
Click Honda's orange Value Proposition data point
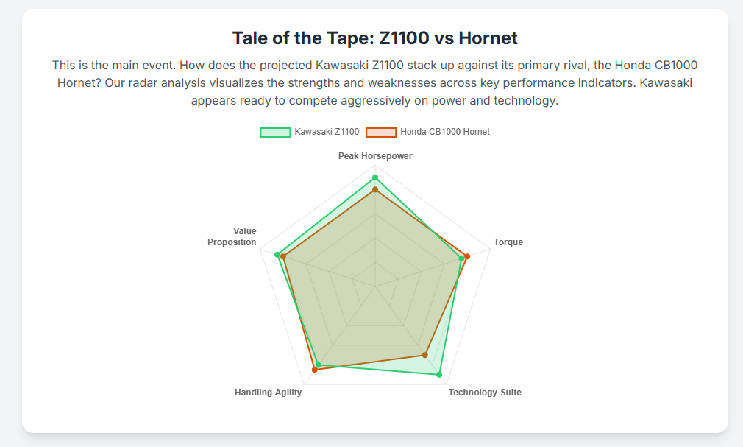click(x=283, y=256)
